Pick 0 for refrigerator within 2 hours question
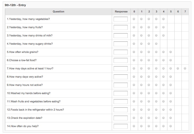 point(134,110)
